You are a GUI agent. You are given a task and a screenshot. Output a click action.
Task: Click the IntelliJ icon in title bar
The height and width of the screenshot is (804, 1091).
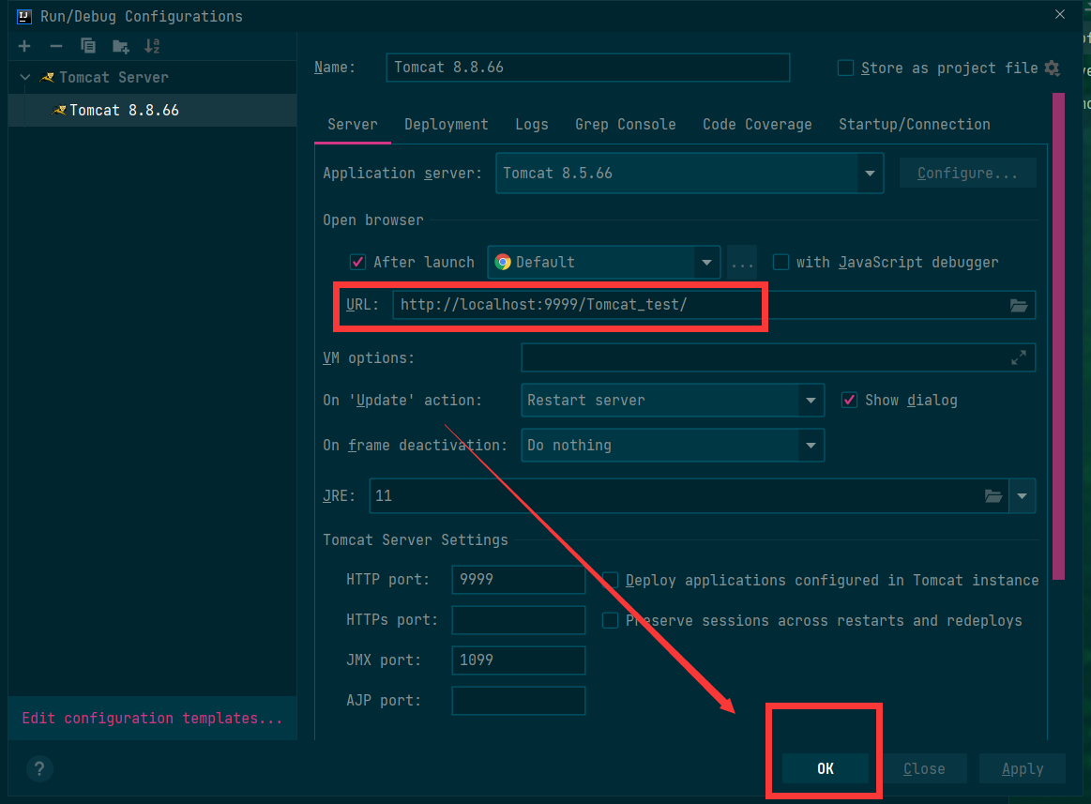pyautogui.click(x=24, y=16)
